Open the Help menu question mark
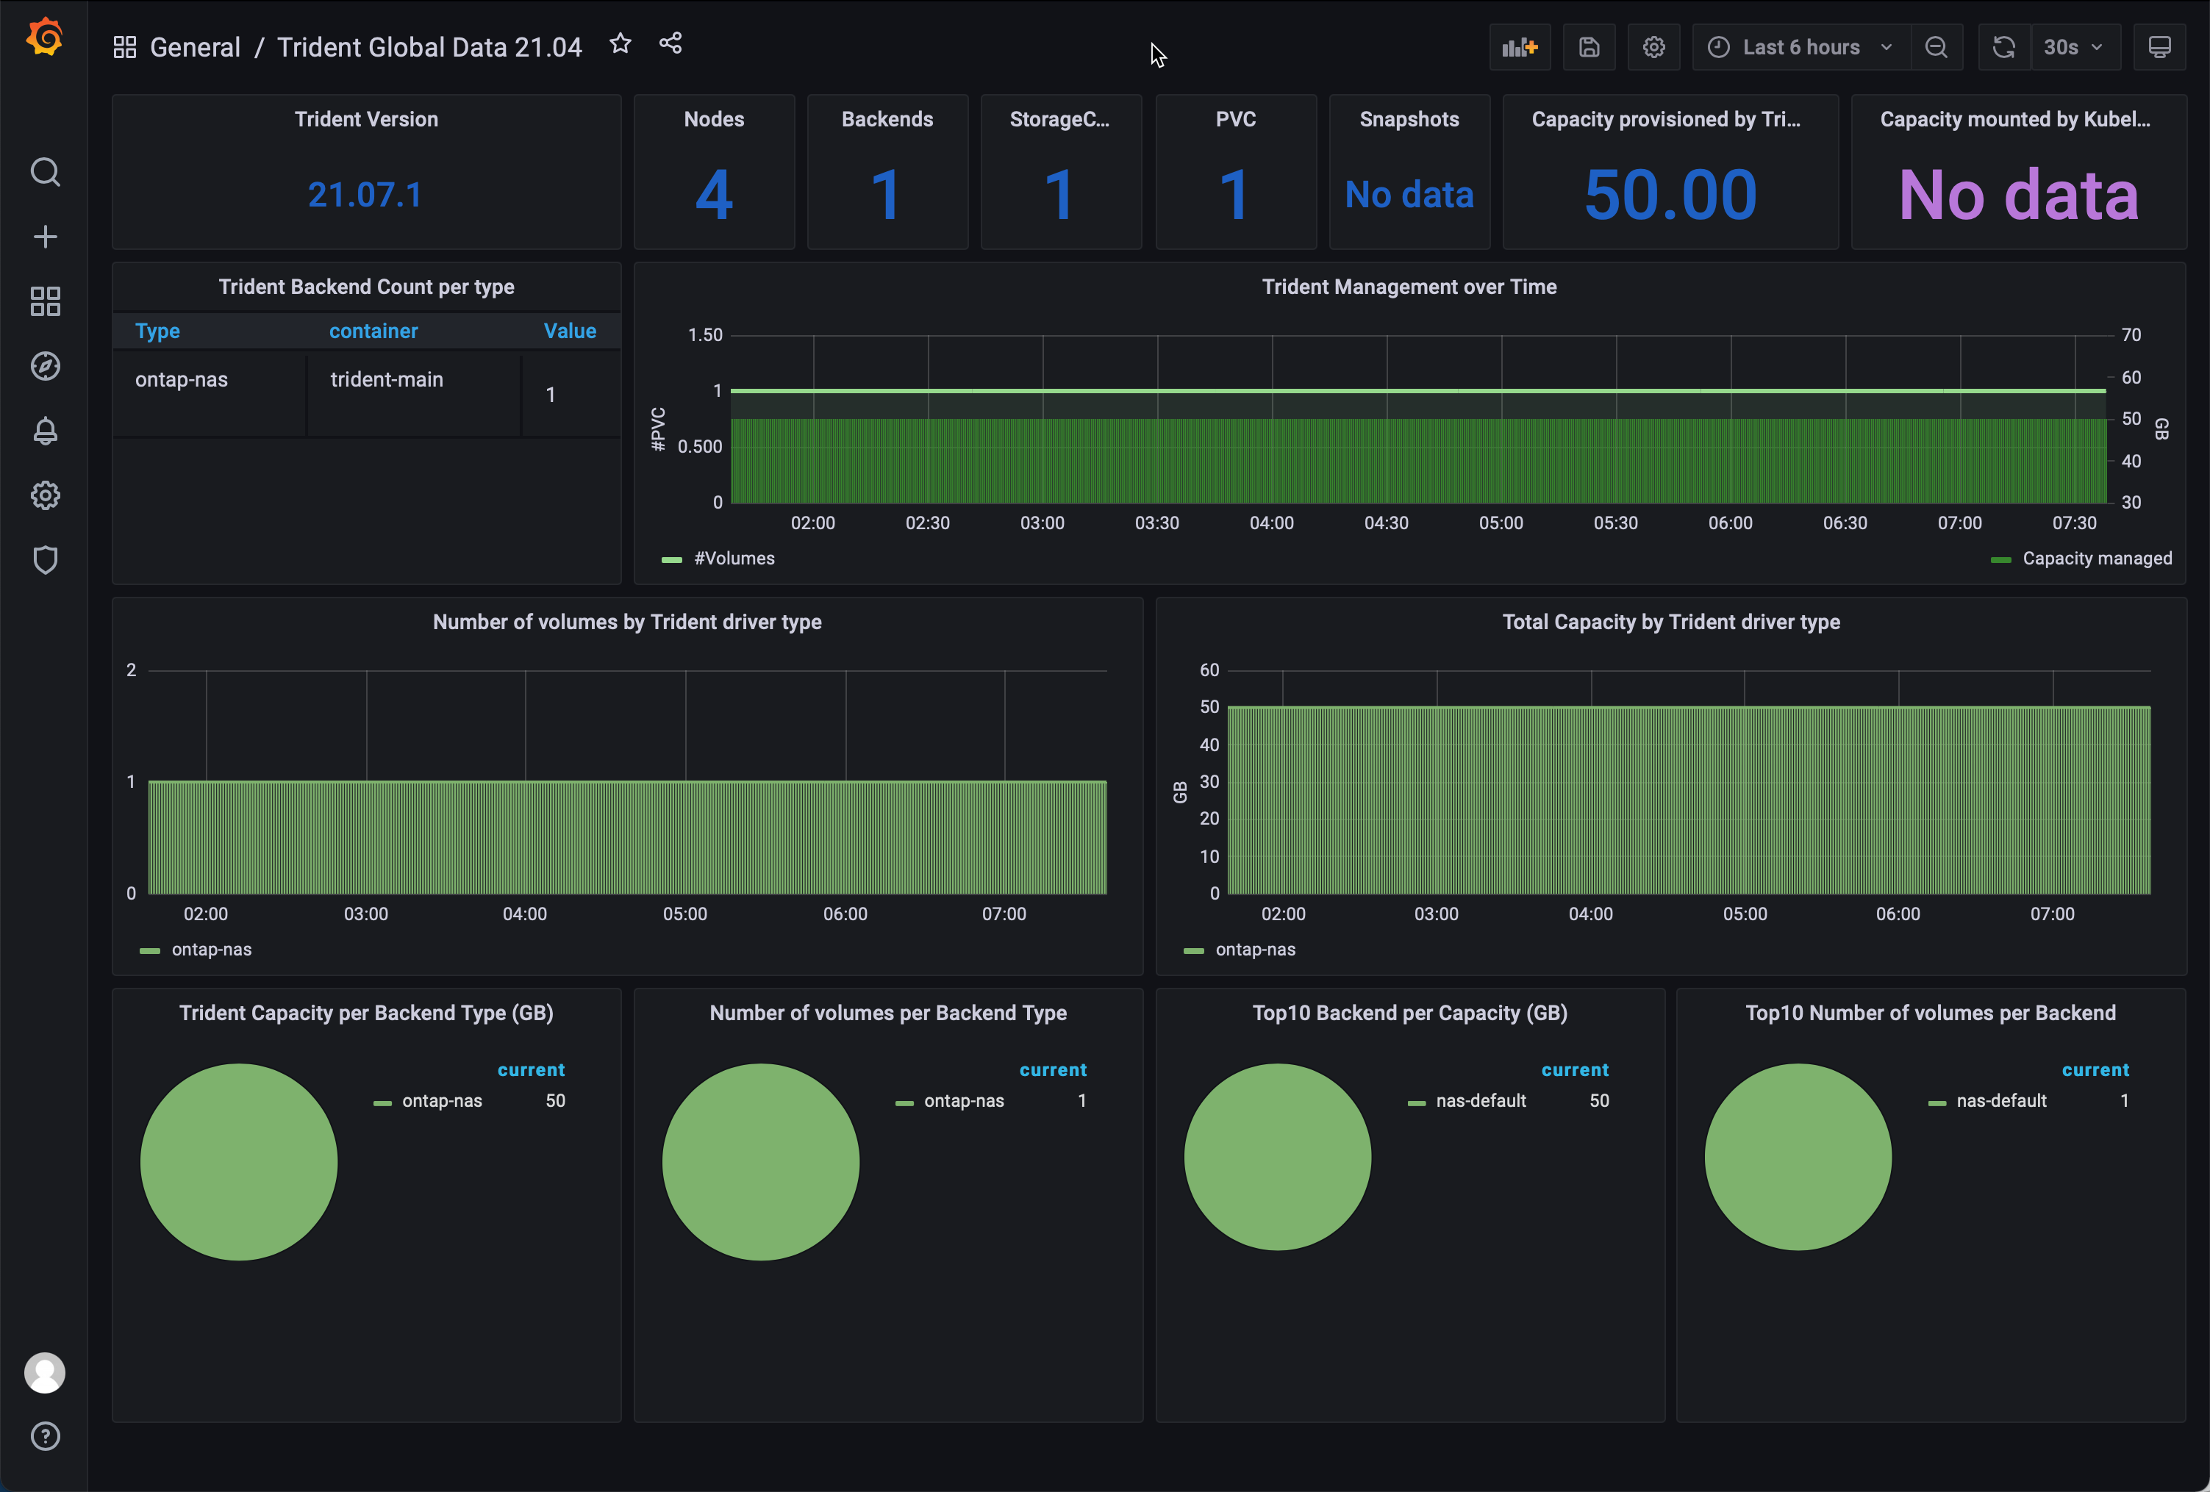The width and height of the screenshot is (2210, 1492). tap(45, 1437)
